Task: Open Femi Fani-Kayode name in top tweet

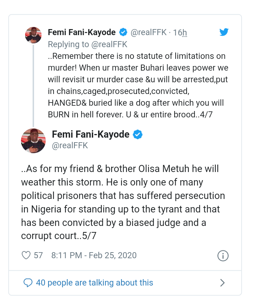Action: tap(82, 33)
